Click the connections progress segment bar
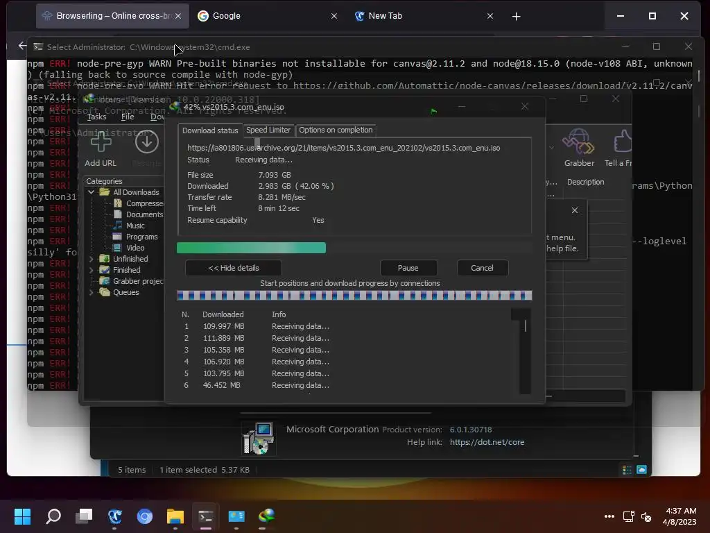The height and width of the screenshot is (533, 710). (x=354, y=296)
